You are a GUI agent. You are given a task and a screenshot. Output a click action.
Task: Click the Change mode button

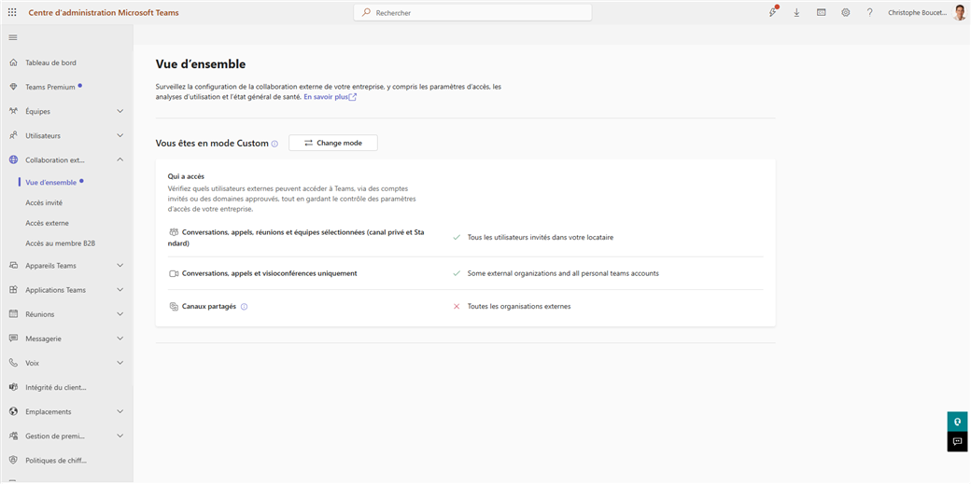tap(333, 143)
